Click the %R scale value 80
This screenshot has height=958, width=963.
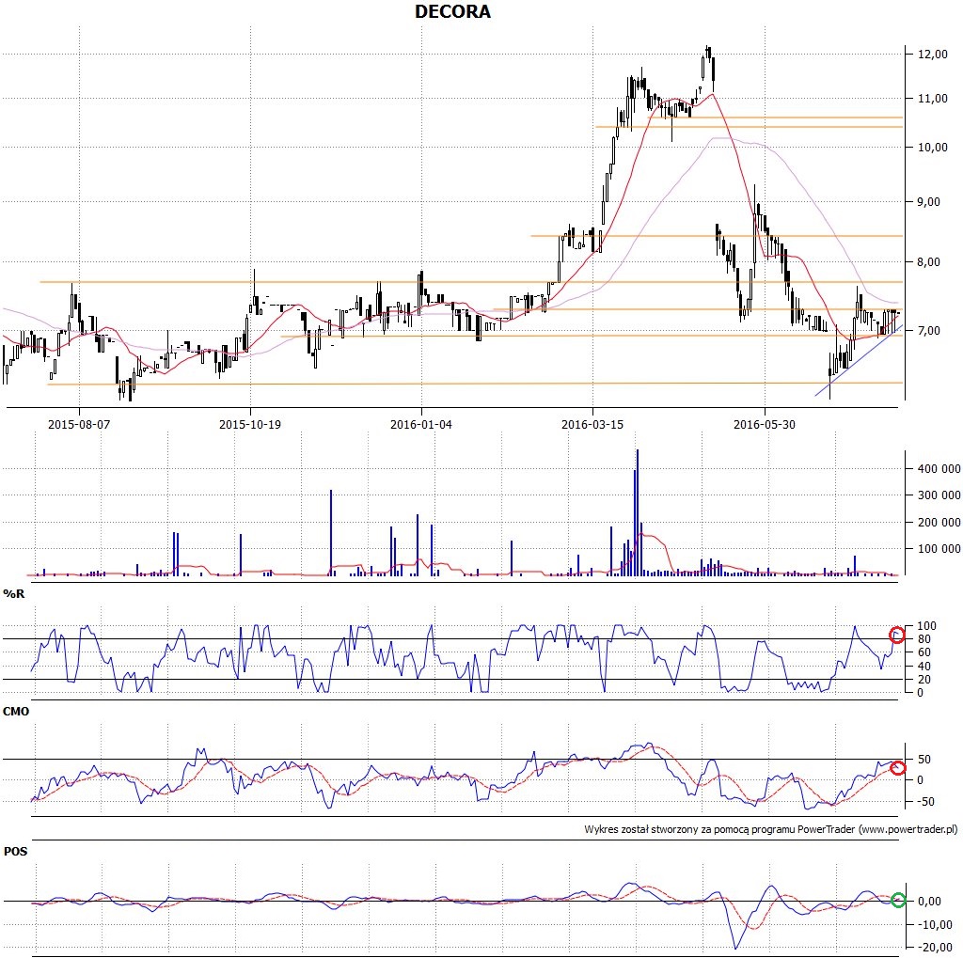[x=924, y=640]
